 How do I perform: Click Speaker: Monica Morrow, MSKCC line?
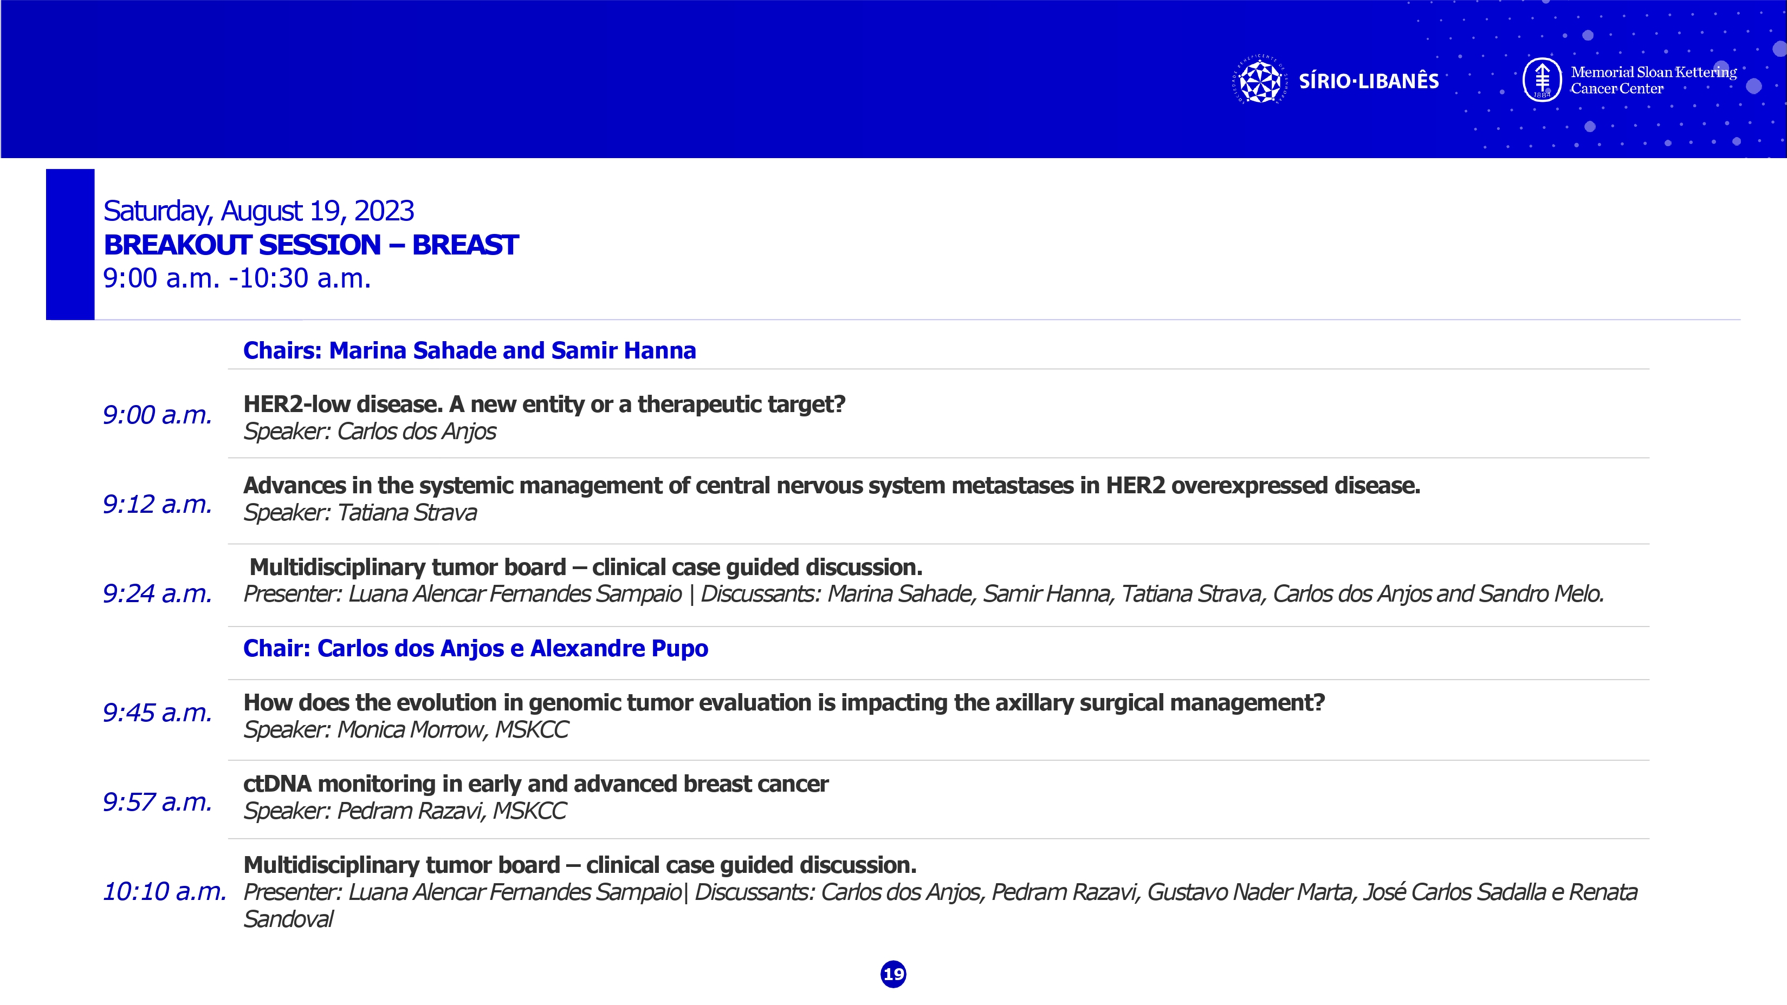point(406,730)
